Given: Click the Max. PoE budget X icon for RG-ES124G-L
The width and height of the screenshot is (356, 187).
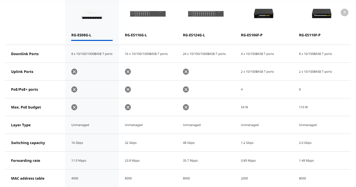Looking at the screenshot, I should coord(186,107).
